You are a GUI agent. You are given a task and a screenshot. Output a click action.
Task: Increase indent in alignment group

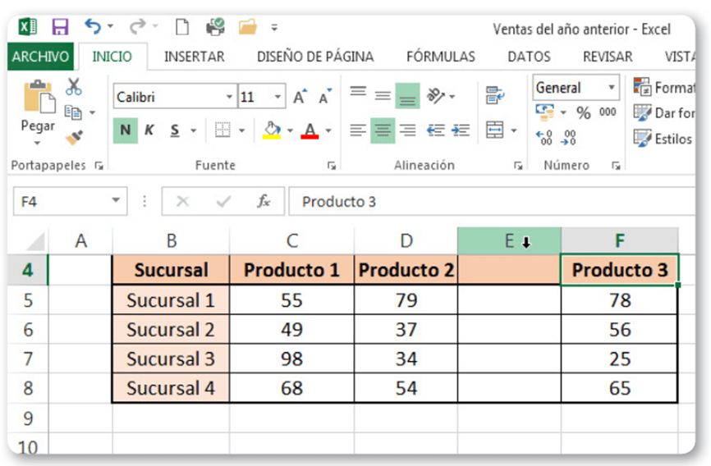(461, 130)
